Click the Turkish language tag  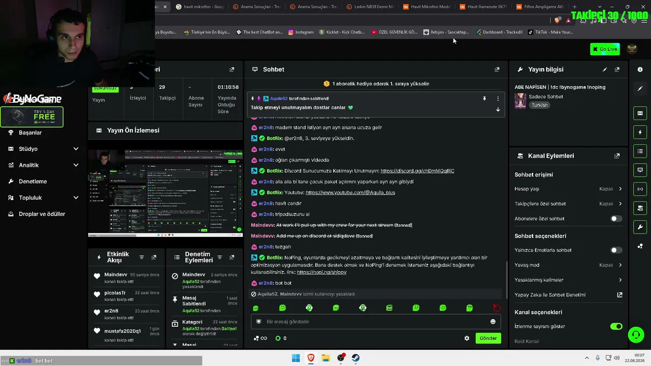point(540,105)
